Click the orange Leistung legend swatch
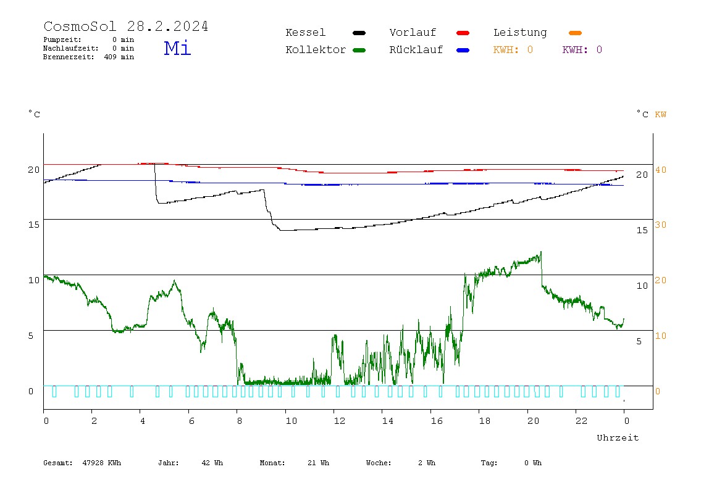This screenshot has height=501, width=709. click(x=575, y=33)
